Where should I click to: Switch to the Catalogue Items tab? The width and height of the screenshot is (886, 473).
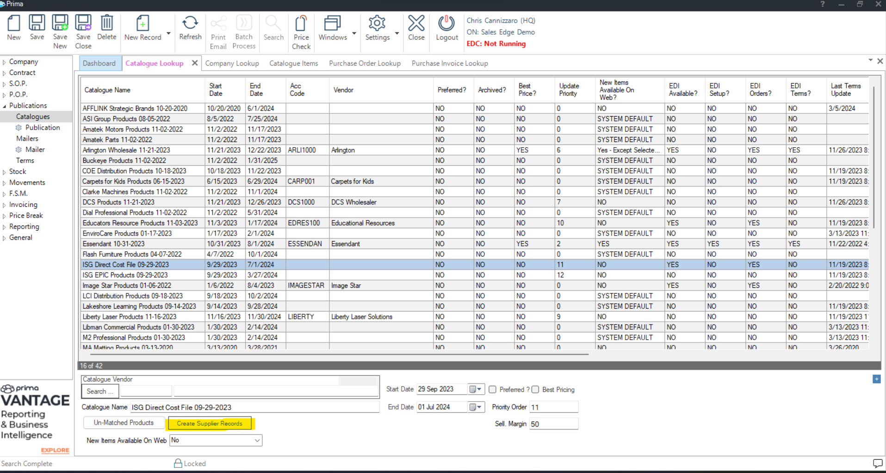(x=294, y=63)
